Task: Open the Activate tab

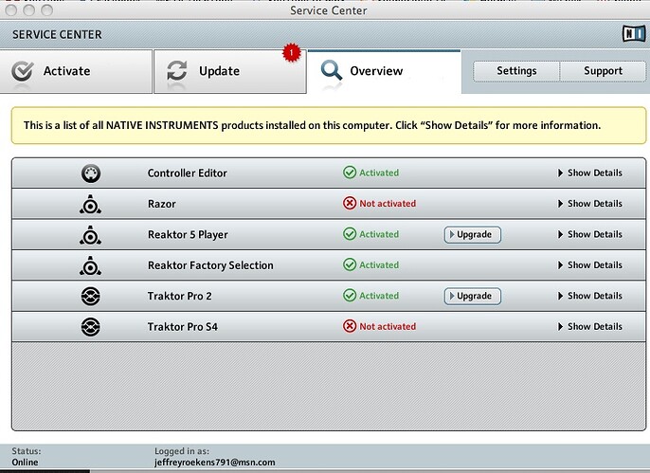Action: coord(76,71)
